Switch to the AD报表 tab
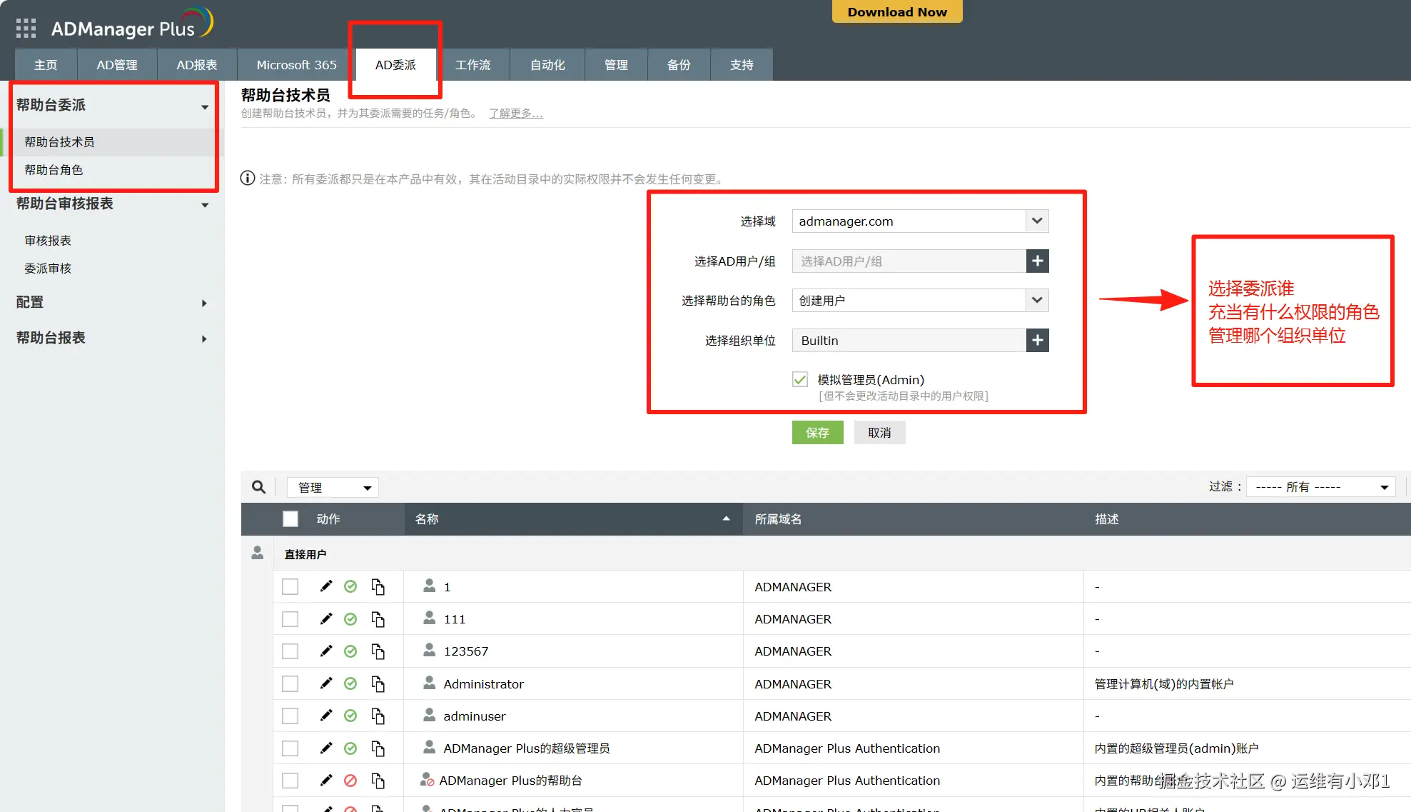The width and height of the screenshot is (1411, 812). pyautogui.click(x=196, y=65)
